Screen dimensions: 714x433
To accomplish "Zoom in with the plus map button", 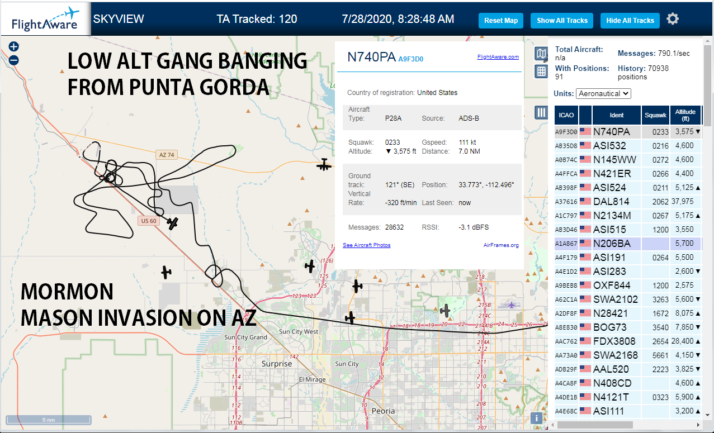I will tap(14, 47).
